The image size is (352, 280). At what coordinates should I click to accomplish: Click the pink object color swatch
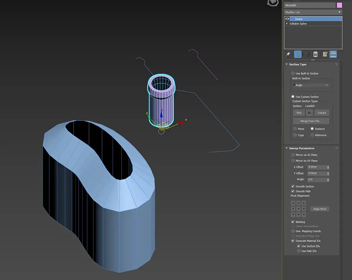point(339,5)
